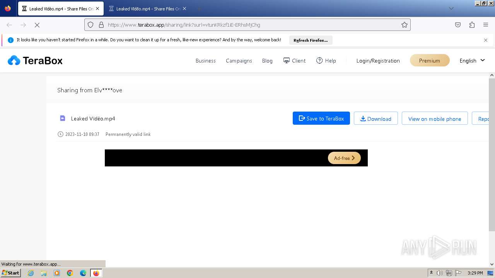The width and height of the screenshot is (495, 278).
Task: Open Chrome from taskbar
Action: (x=70, y=273)
